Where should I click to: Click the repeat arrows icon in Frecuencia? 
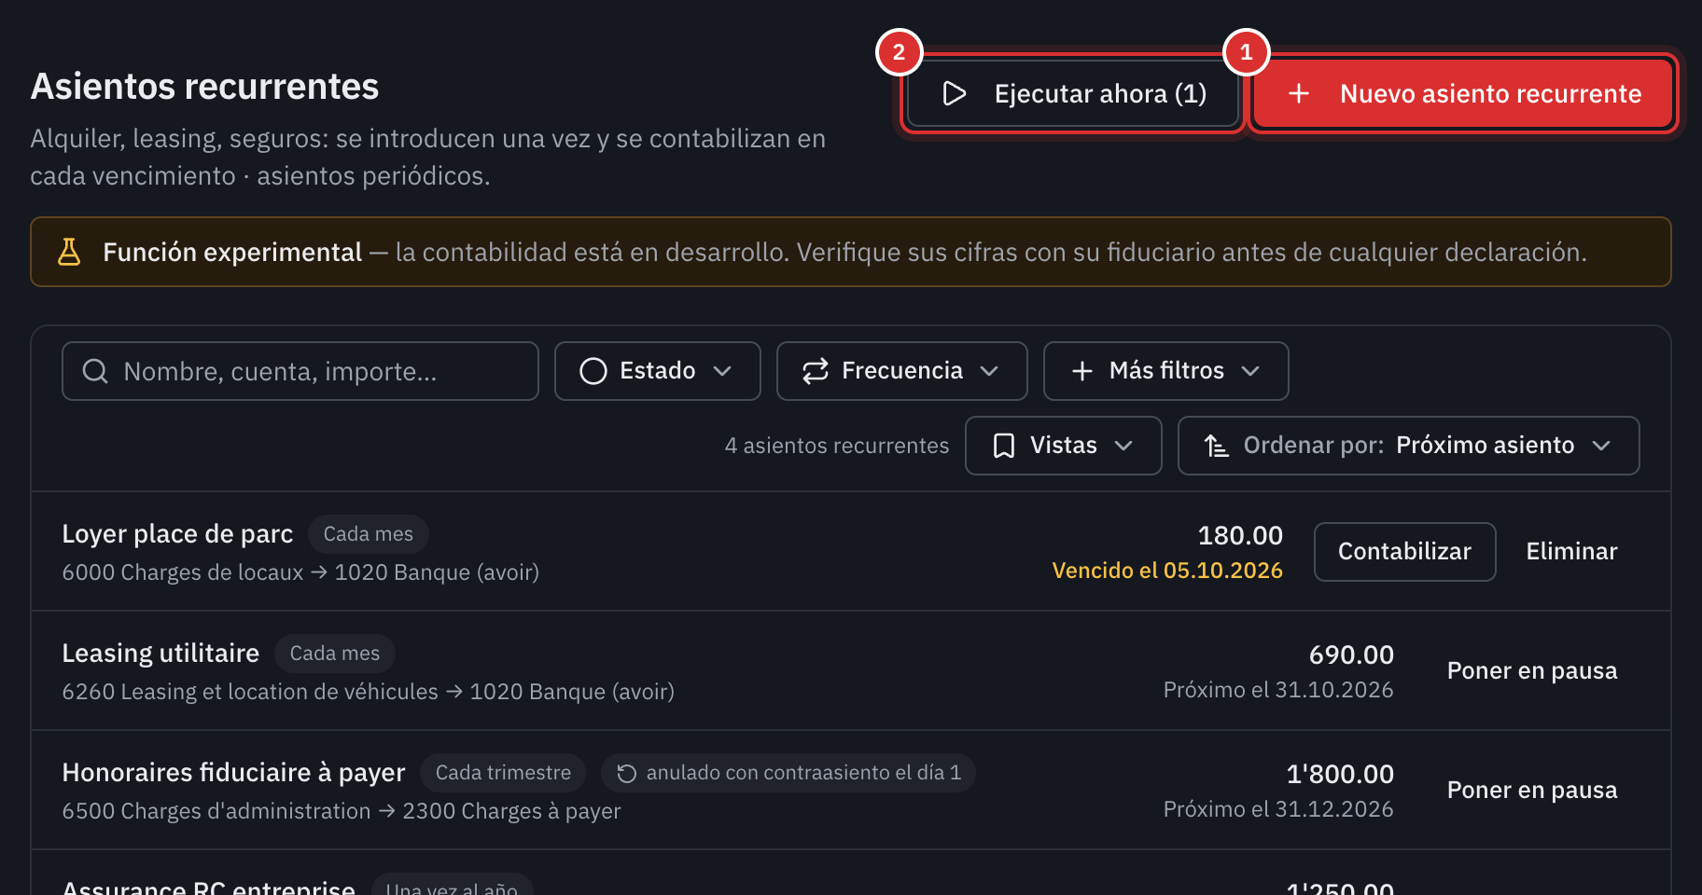click(816, 371)
